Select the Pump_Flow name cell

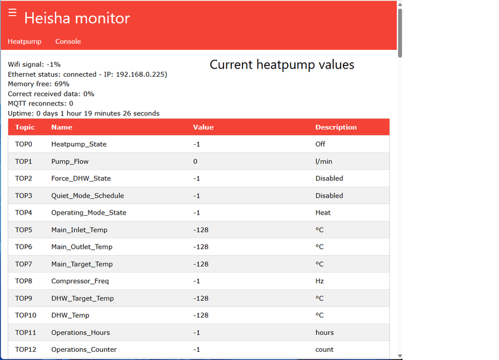pyautogui.click(x=70, y=162)
